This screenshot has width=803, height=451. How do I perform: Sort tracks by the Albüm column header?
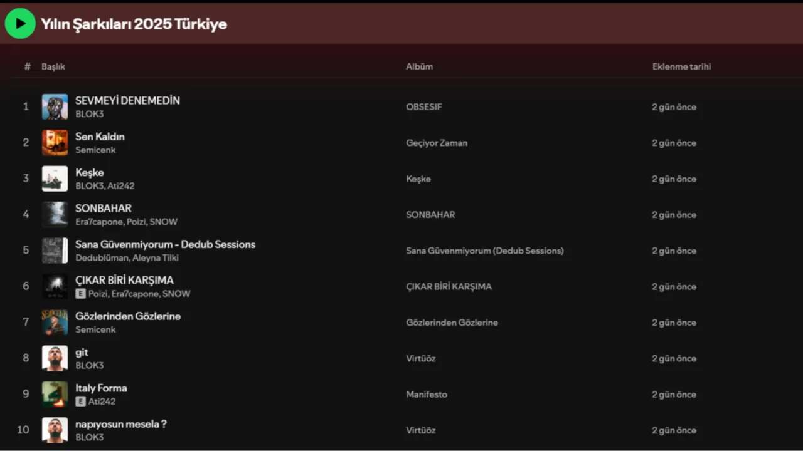[419, 66]
